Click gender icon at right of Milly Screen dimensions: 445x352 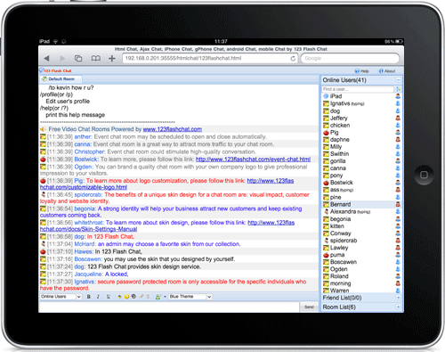coord(398,146)
